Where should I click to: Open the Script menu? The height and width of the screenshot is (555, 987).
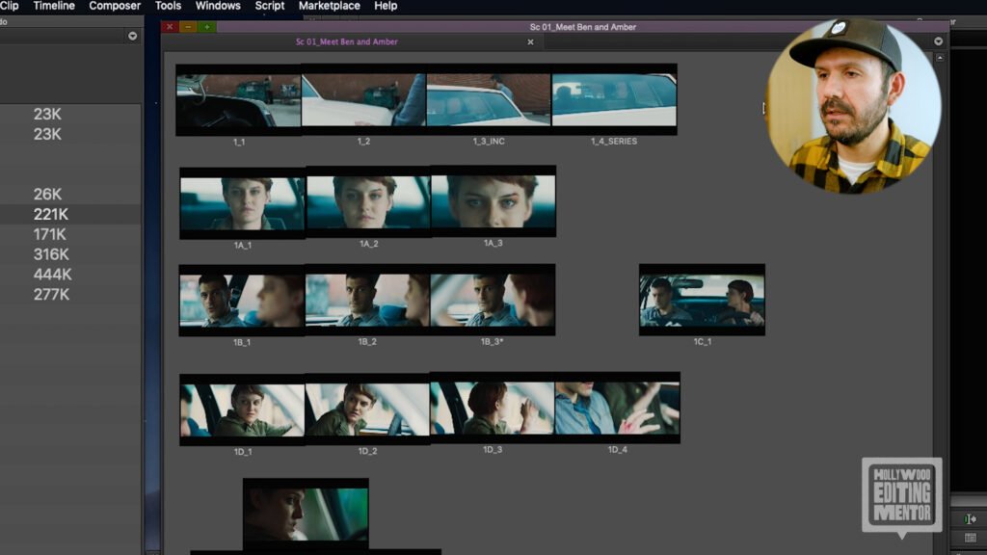(270, 6)
